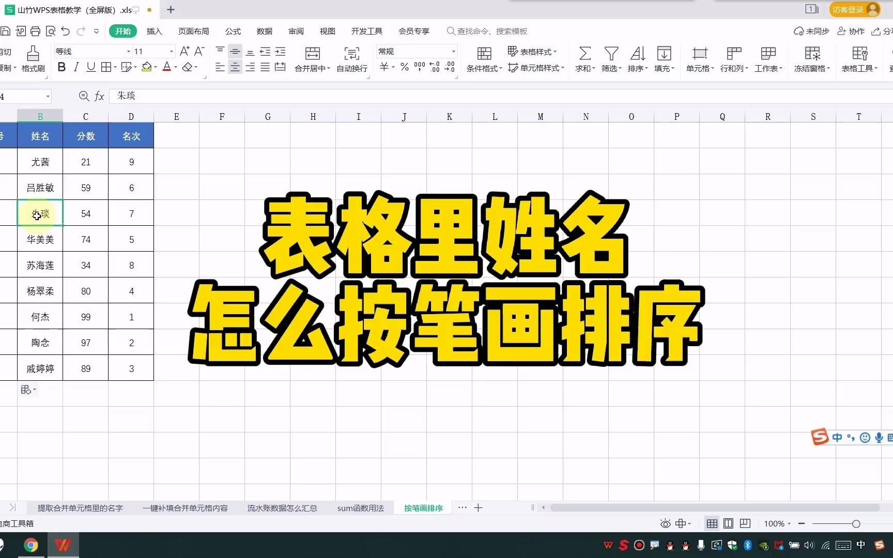Click the 100% zoom level dropdown
Screen dimensions: 893x558
click(777, 524)
